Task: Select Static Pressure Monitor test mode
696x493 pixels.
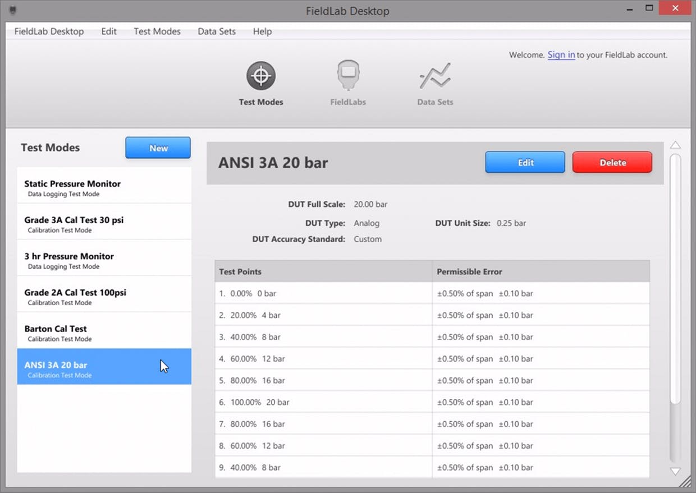Action: pyautogui.click(x=104, y=185)
